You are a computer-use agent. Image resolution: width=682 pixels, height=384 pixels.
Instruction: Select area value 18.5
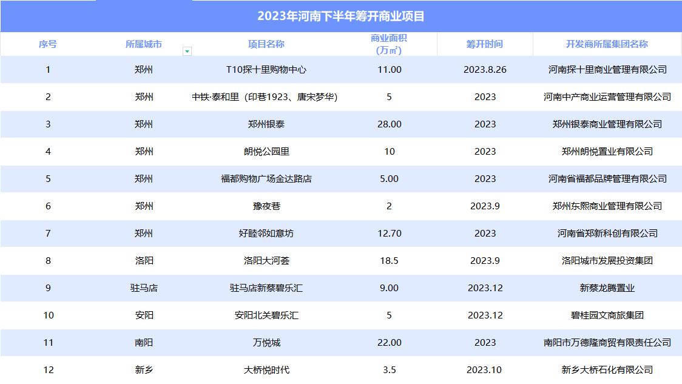[390, 261]
